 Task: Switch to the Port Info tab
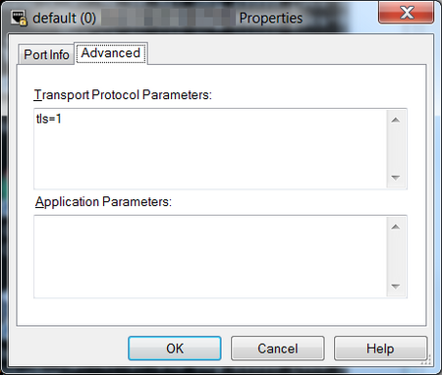click(46, 54)
